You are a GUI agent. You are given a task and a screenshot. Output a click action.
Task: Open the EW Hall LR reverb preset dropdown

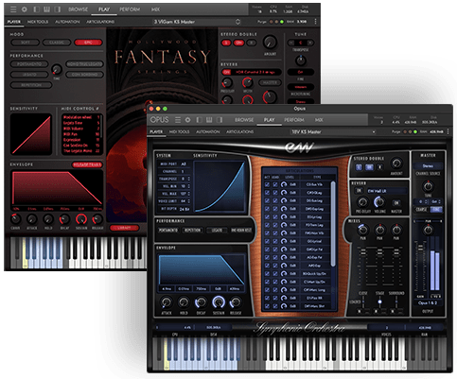386,191
